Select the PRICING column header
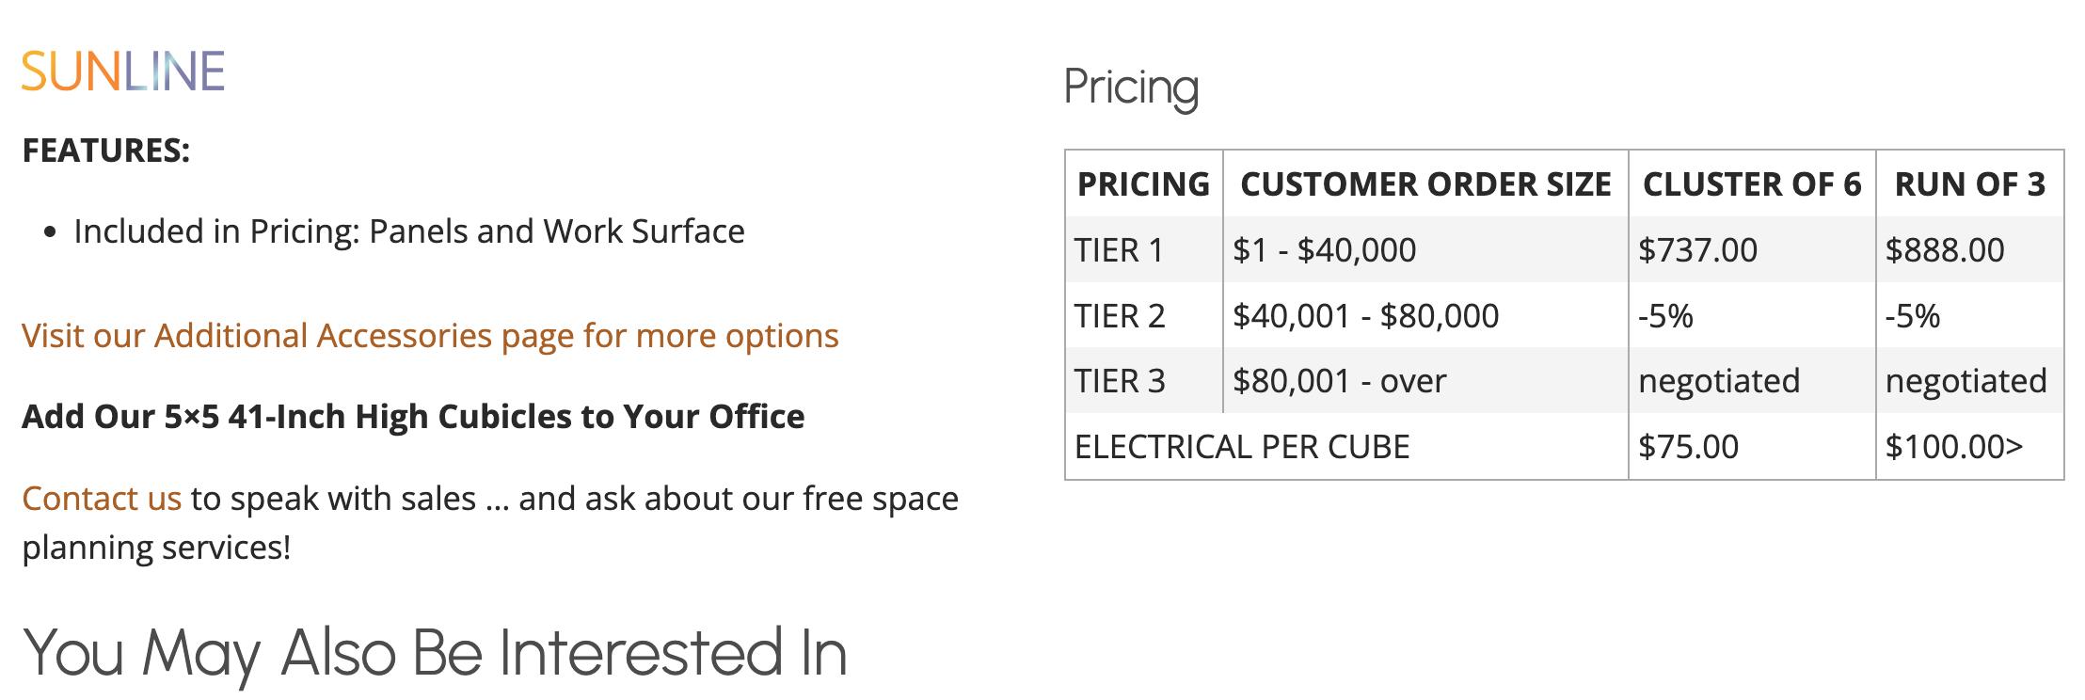 (x=1143, y=184)
